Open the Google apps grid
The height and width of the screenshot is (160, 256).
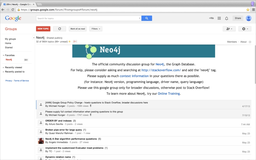pos(219,18)
